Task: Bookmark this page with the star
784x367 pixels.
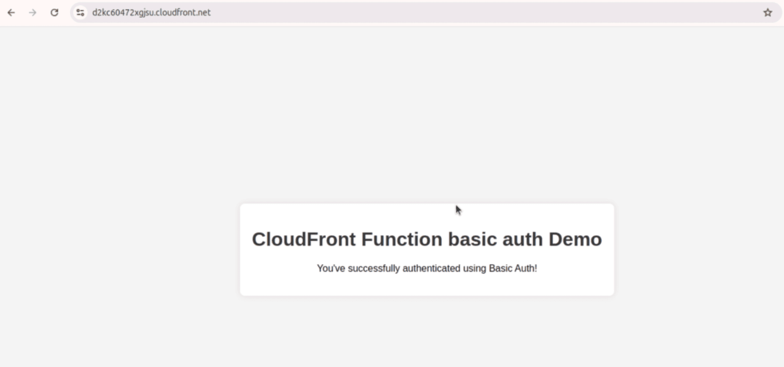Action: point(768,12)
